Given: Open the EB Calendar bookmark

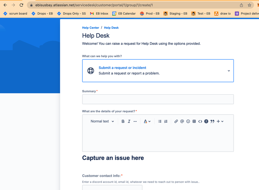Looking at the screenshot, I should [124, 13].
